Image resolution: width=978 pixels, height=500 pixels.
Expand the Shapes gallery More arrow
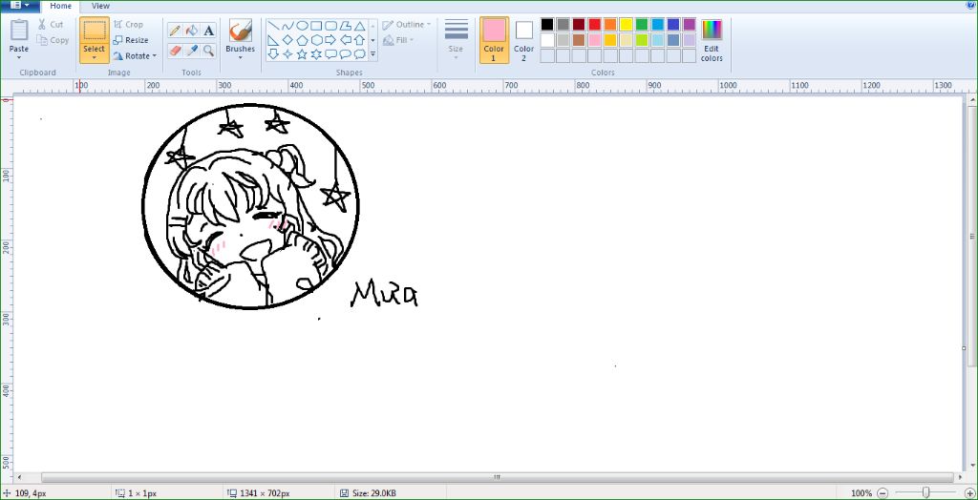(x=373, y=54)
